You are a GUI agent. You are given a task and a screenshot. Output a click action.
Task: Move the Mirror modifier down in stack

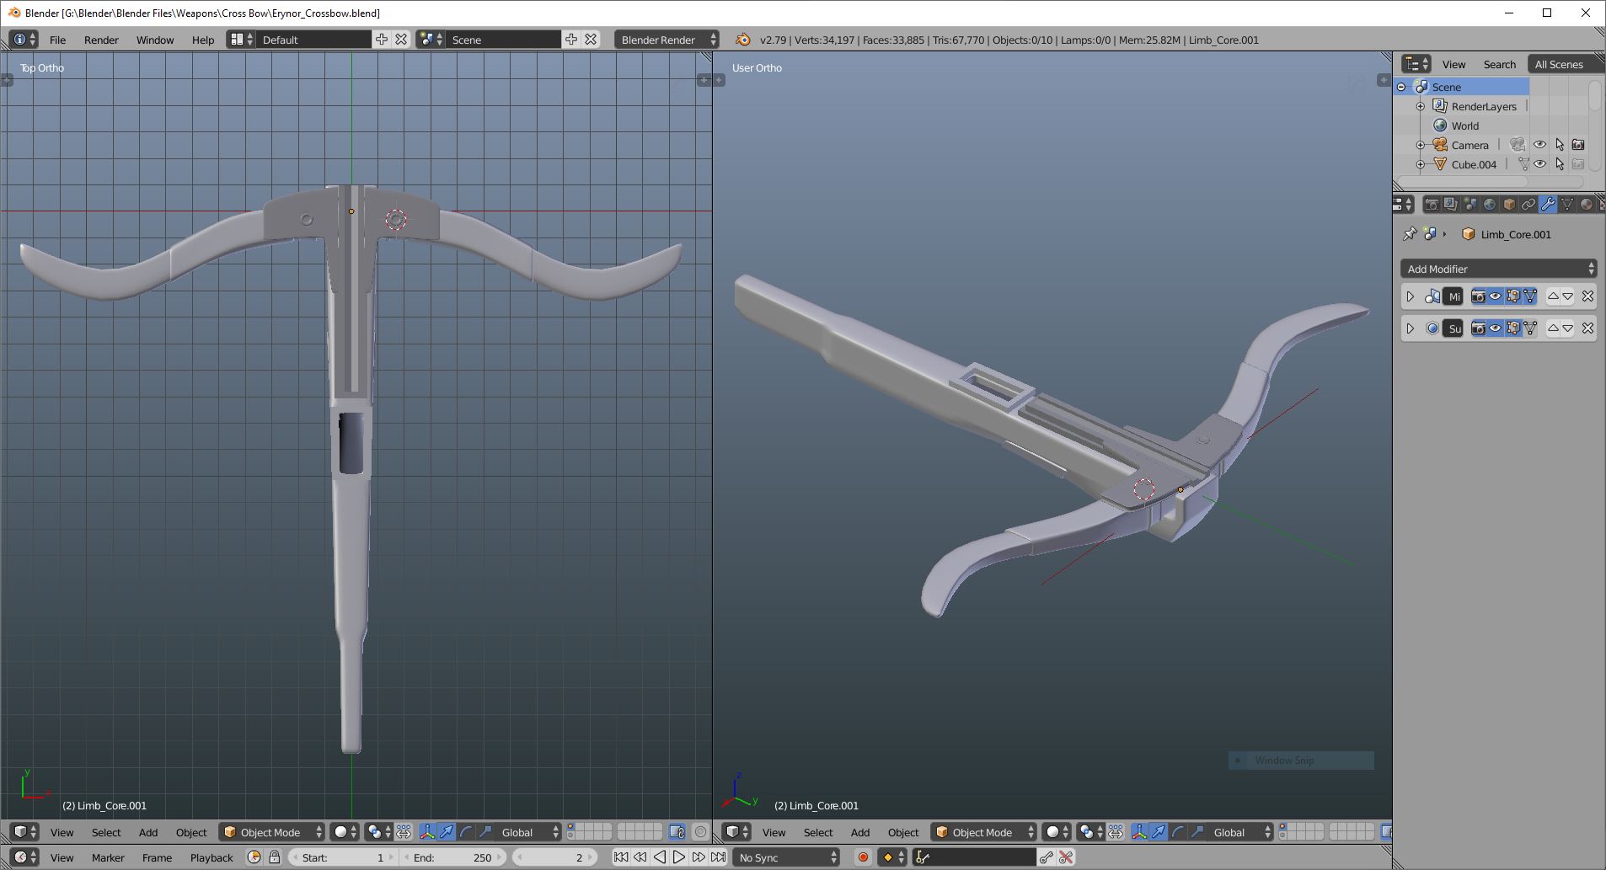click(x=1567, y=296)
